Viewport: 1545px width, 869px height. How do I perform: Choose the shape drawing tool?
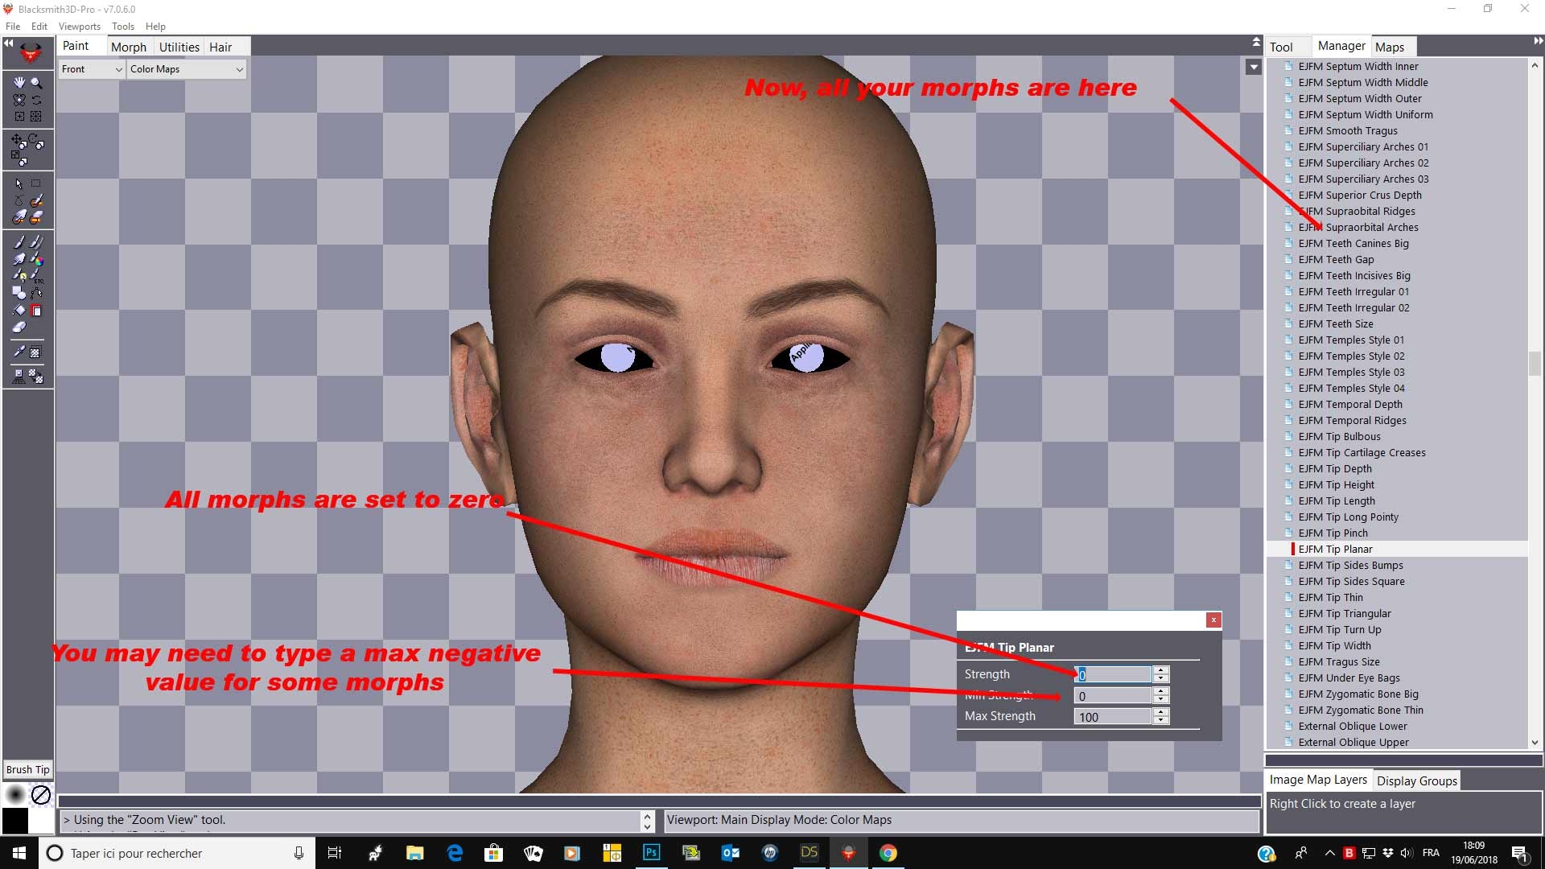[x=18, y=291]
